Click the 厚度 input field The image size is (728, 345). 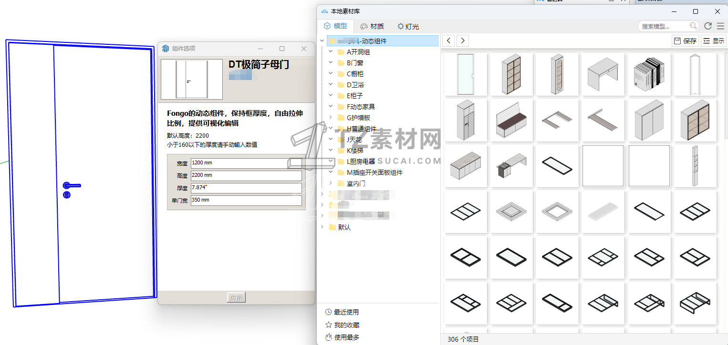[246, 188]
